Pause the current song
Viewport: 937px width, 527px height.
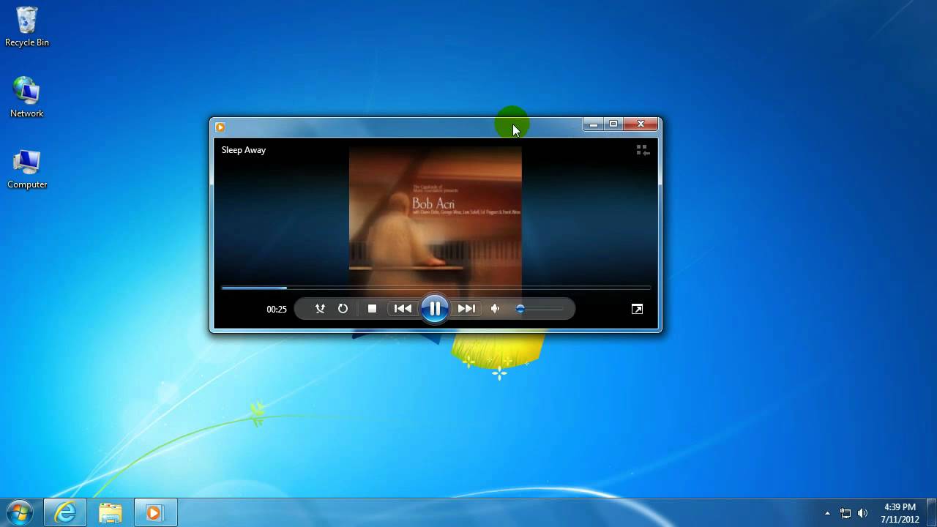pyautogui.click(x=435, y=309)
